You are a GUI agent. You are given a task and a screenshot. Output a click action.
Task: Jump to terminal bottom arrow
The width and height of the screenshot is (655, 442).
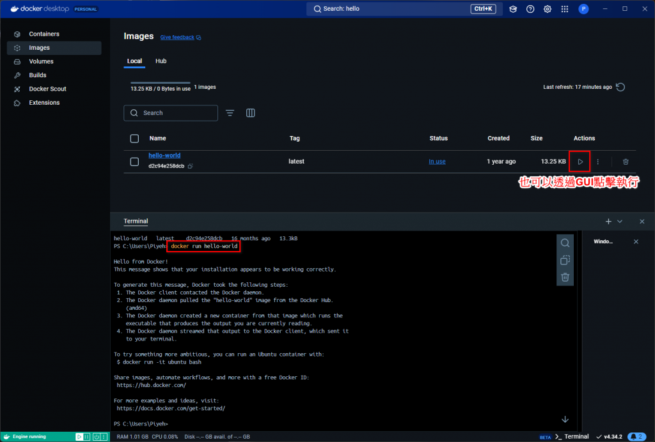coord(565,419)
